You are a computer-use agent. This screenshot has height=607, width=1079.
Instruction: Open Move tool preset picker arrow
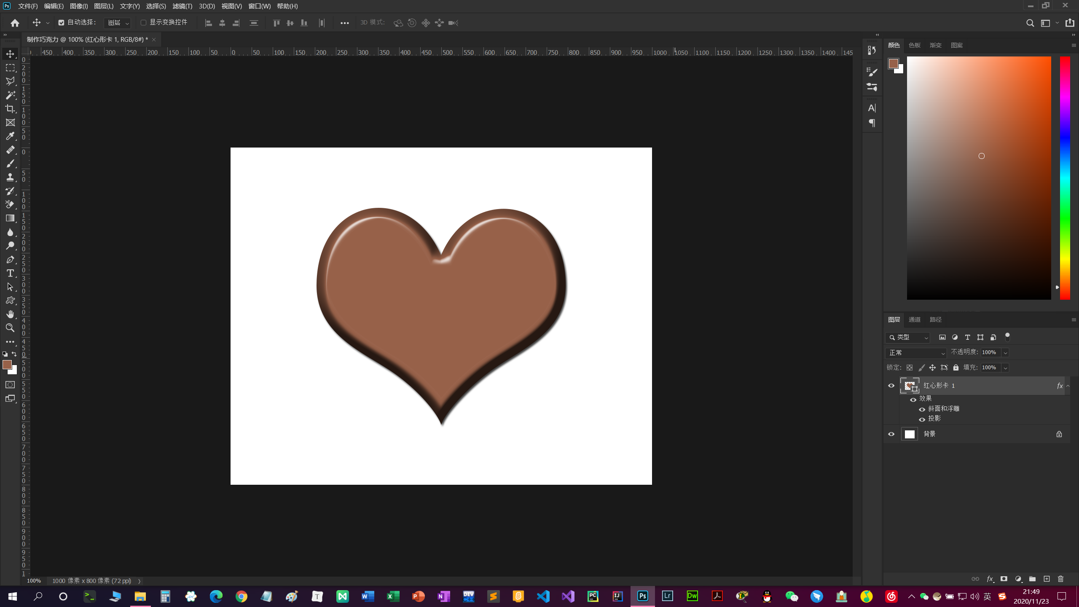pos(48,23)
